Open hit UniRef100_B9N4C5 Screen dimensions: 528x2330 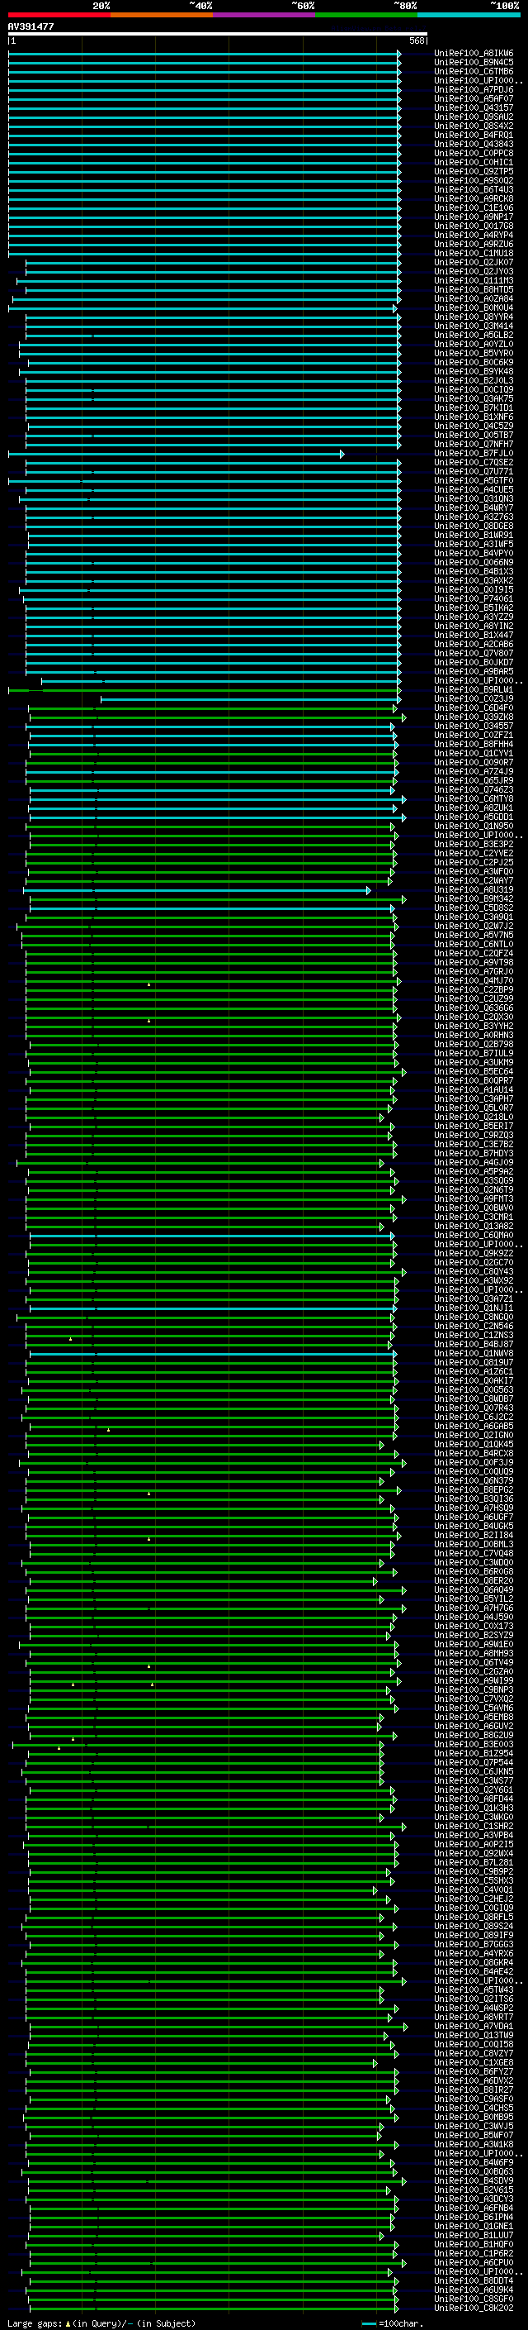(x=474, y=63)
